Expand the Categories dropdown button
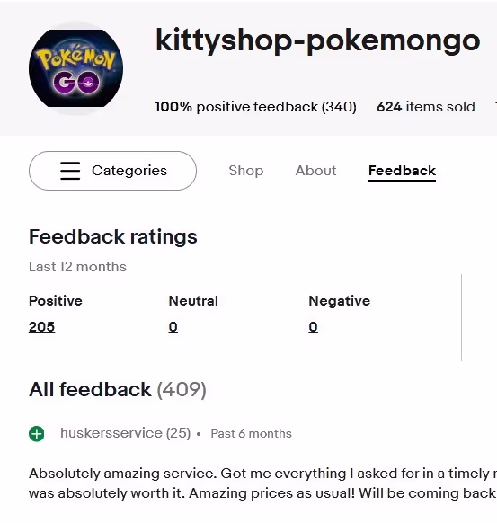This screenshot has width=497, height=523. [x=112, y=171]
